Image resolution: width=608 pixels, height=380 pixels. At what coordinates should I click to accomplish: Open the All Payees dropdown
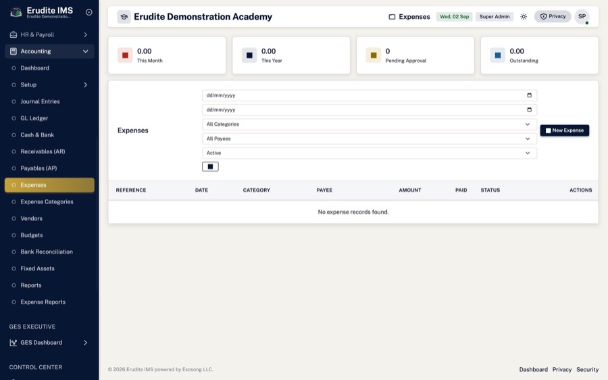click(x=369, y=139)
